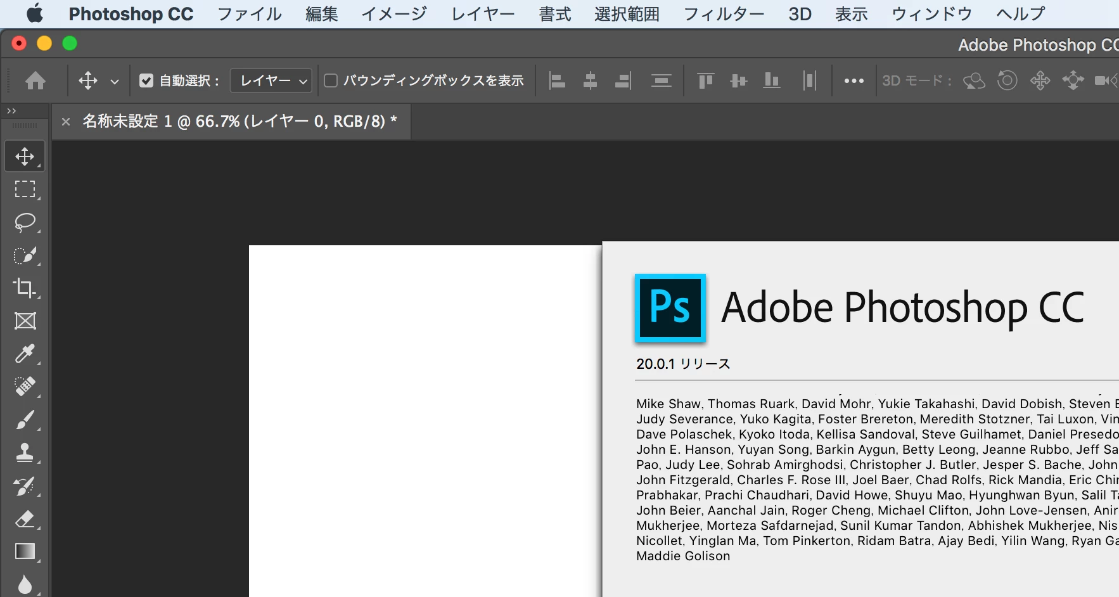Image resolution: width=1119 pixels, height=597 pixels.
Task: Select the Rectangular Marquee tool
Action: [25, 189]
